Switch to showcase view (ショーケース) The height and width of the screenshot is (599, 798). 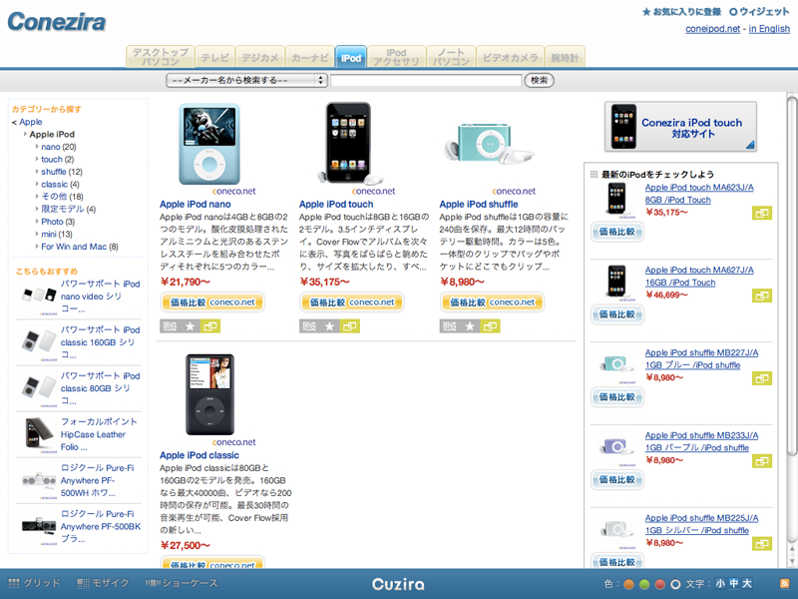pyautogui.click(x=182, y=583)
